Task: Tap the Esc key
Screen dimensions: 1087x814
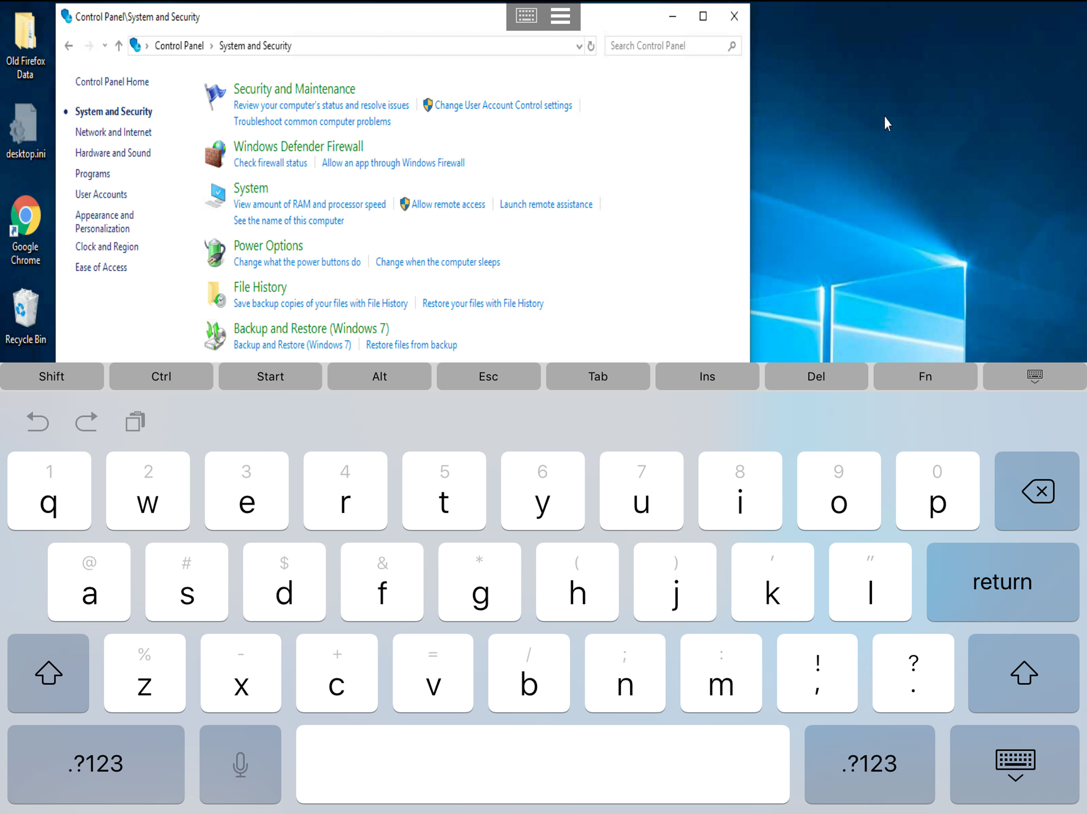Action: pos(489,376)
